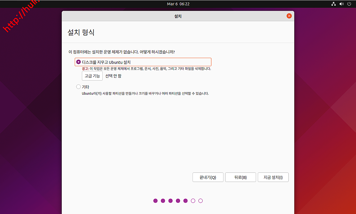Open the clock showing Mar 6 06:22
This screenshot has width=356, height=214.
[178, 4]
